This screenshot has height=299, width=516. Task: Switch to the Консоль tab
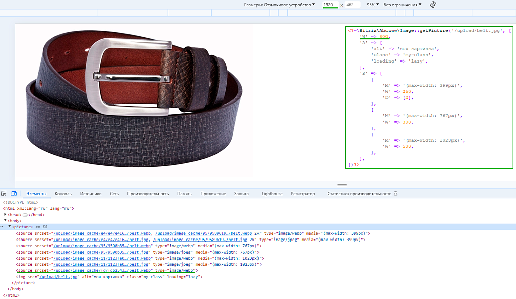63,194
